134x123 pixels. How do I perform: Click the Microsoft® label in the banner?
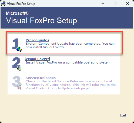coord(17,13)
